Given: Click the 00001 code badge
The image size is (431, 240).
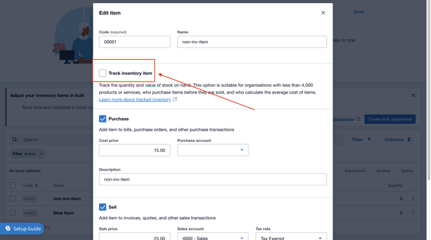Looking at the screenshot, I should [30, 198].
